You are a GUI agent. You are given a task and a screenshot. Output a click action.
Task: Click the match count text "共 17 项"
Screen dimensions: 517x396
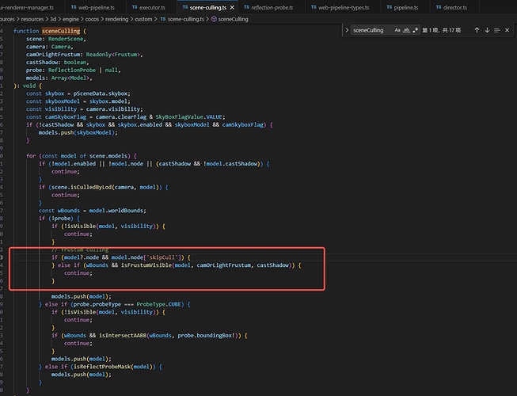tap(452, 30)
